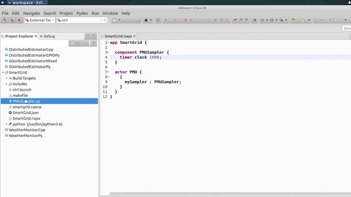This screenshot has width=351, height=197.
Task: Select the smartgrid.capnp file
Action: [x=27, y=107]
